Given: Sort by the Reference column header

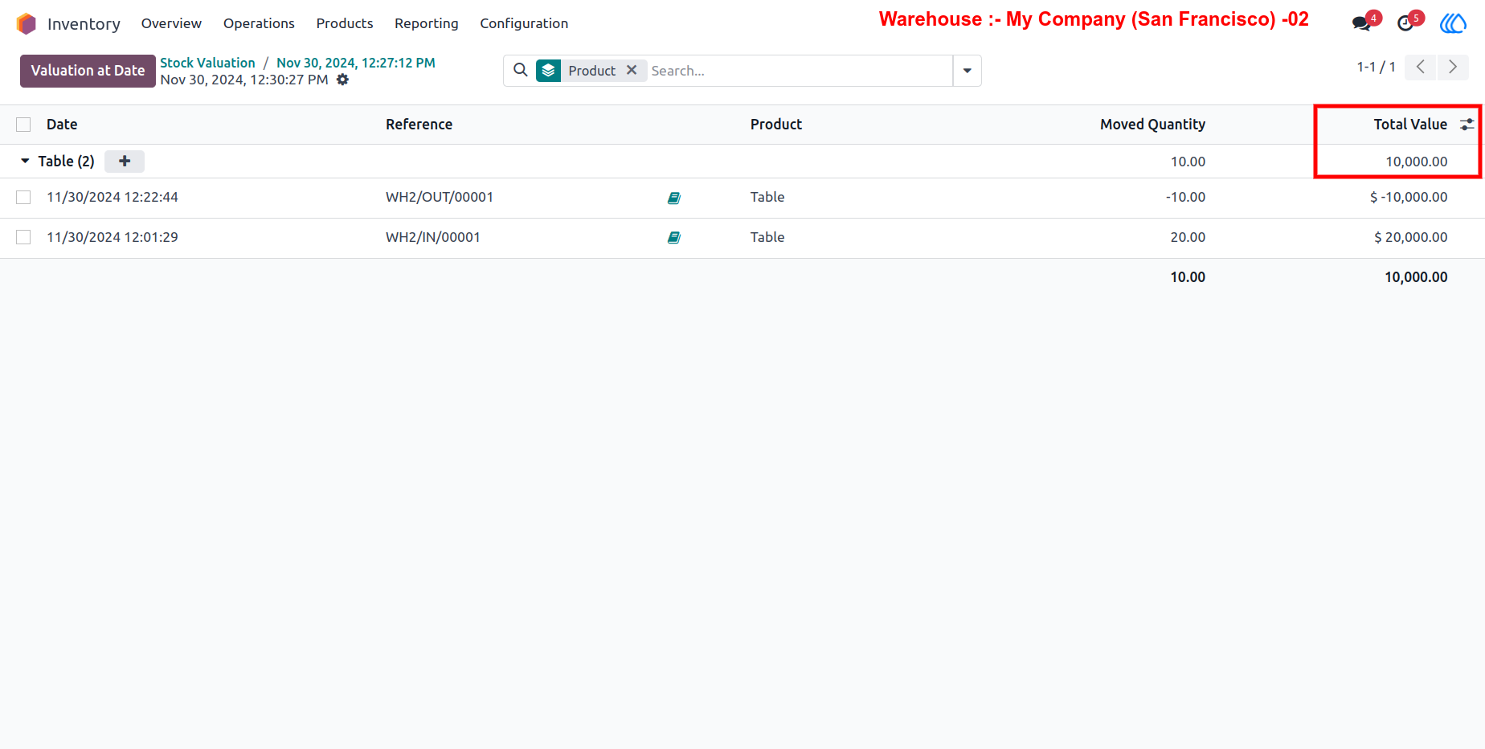Looking at the screenshot, I should (419, 125).
